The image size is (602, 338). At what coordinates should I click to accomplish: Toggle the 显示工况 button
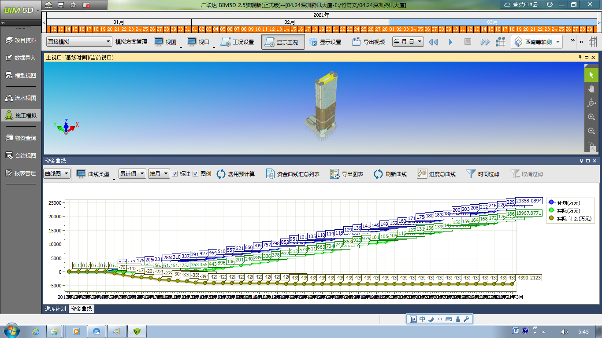283,42
